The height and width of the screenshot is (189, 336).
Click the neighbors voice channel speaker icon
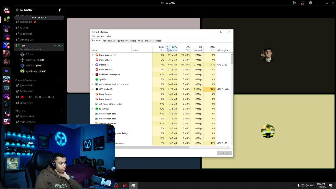(x=17, y=22)
